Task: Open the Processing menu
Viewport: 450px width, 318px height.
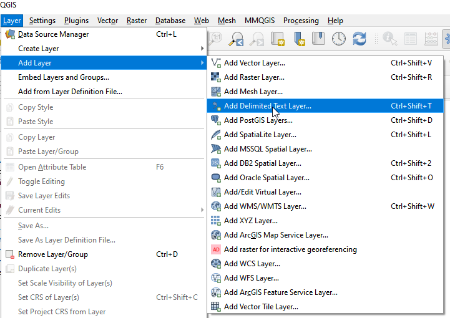Action: coord(301,21)
